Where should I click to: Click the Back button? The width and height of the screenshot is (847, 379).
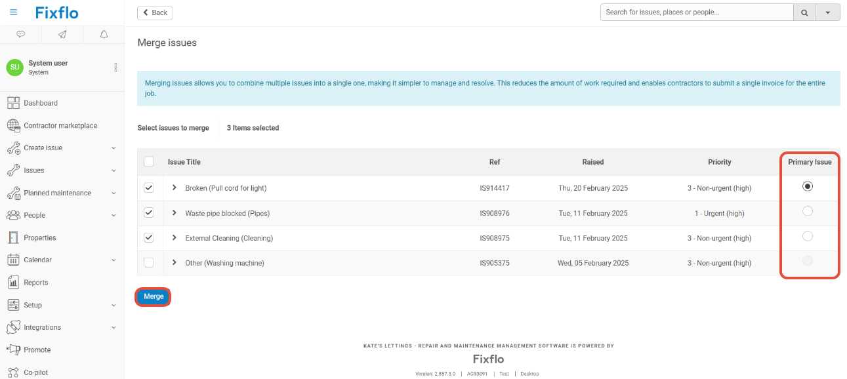(155, 12)
